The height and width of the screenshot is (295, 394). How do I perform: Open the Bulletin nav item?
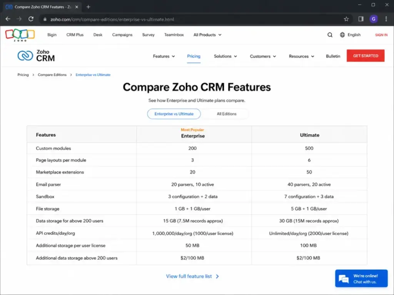pyautogui.click(x=333, y=56)
